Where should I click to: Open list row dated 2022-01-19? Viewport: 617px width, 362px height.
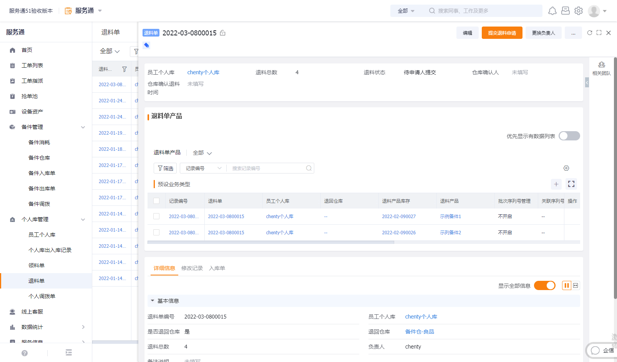pos(112,133)
